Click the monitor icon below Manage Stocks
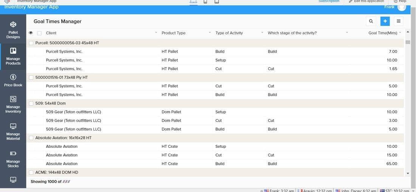The width and height of the screenshot is (416, 192). pyautogui.click(x=13, y=180)
